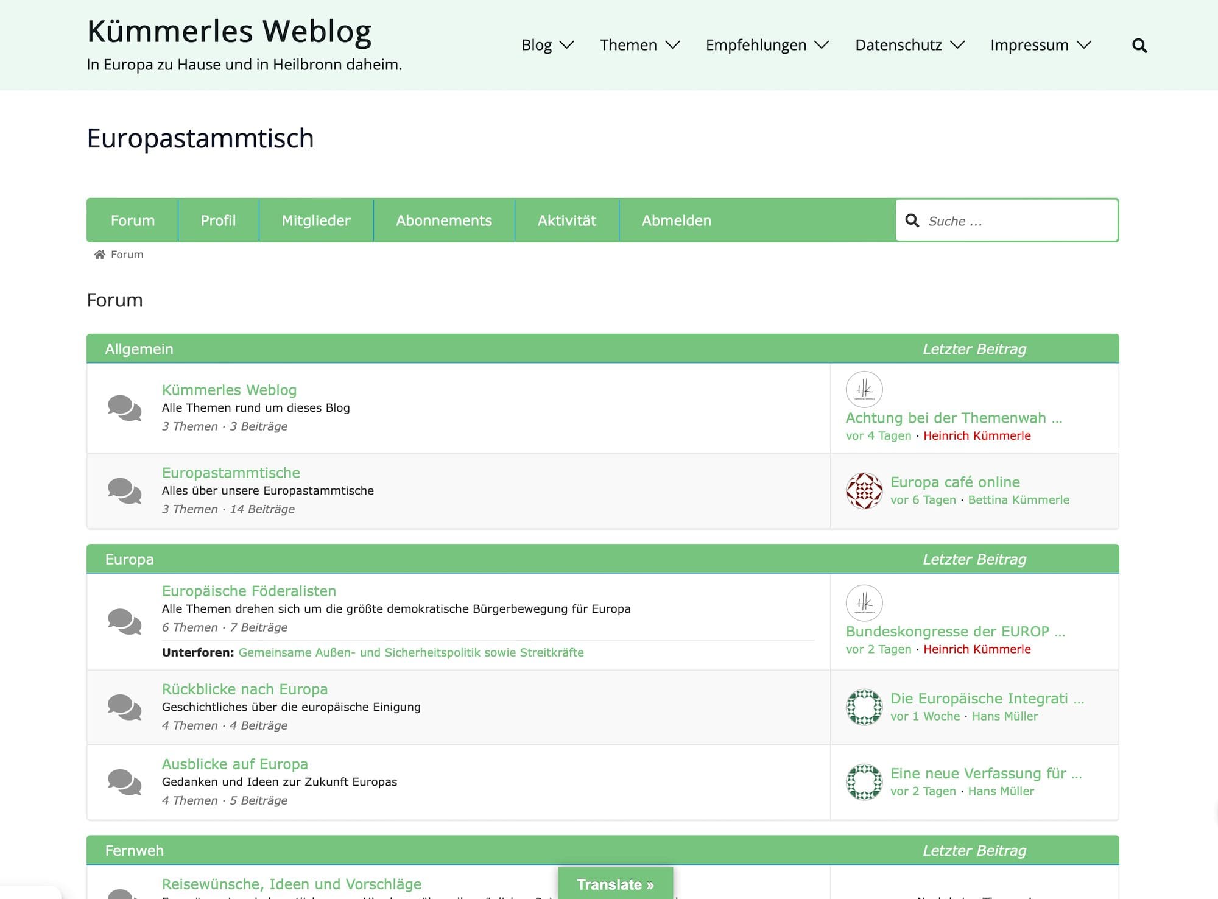
Task: Expand the Blog dropdown menu
Action: 547,45
